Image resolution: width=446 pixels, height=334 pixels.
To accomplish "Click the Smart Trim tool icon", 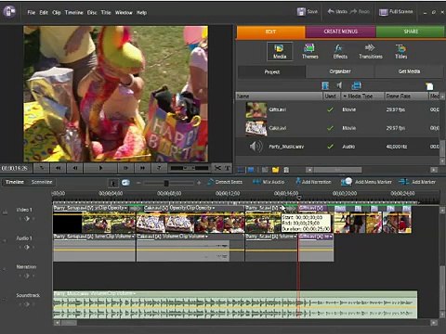I will tap(125, 183).
